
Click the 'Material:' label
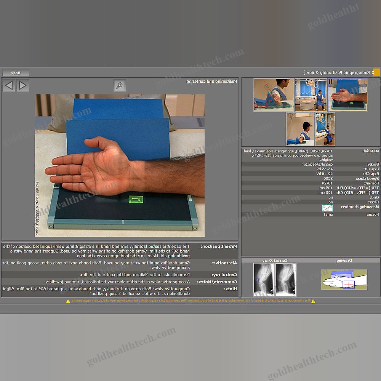[x=371, y=151]
